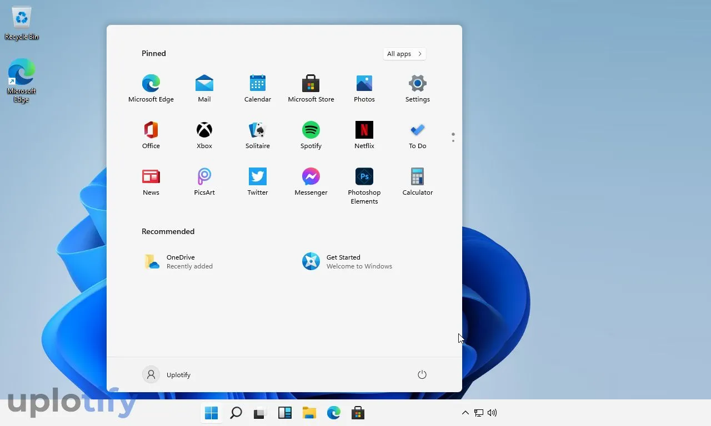Open the Uplotify user account menu
Screen dimensions: 711x426
pos(167,375)
